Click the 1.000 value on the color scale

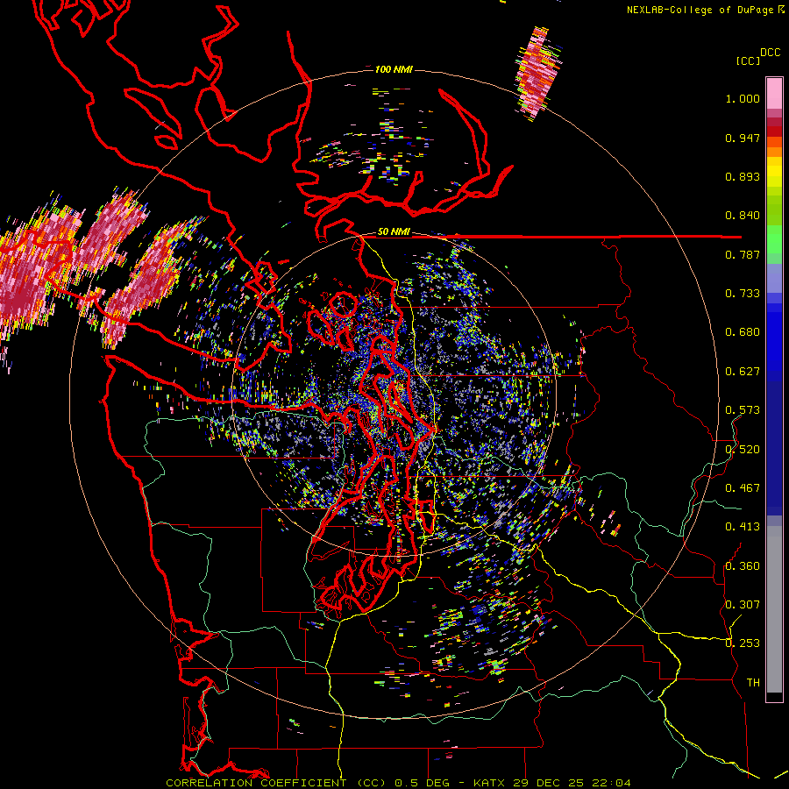[743, 98]
